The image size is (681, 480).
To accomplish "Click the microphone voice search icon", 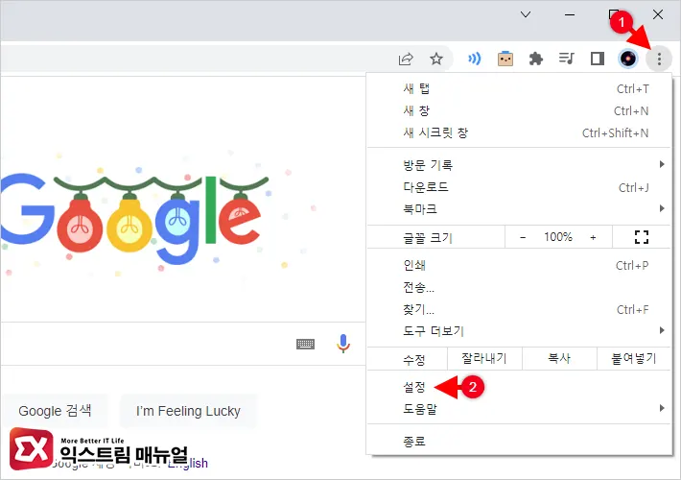I will (343, 344).
